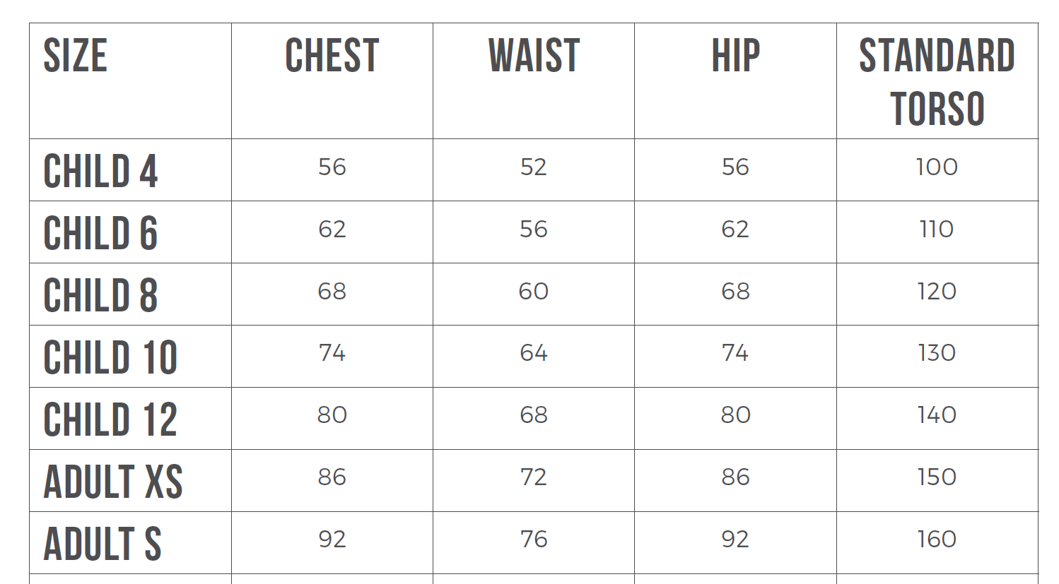Select the ADULT XS torso value 150

(937, 477)
